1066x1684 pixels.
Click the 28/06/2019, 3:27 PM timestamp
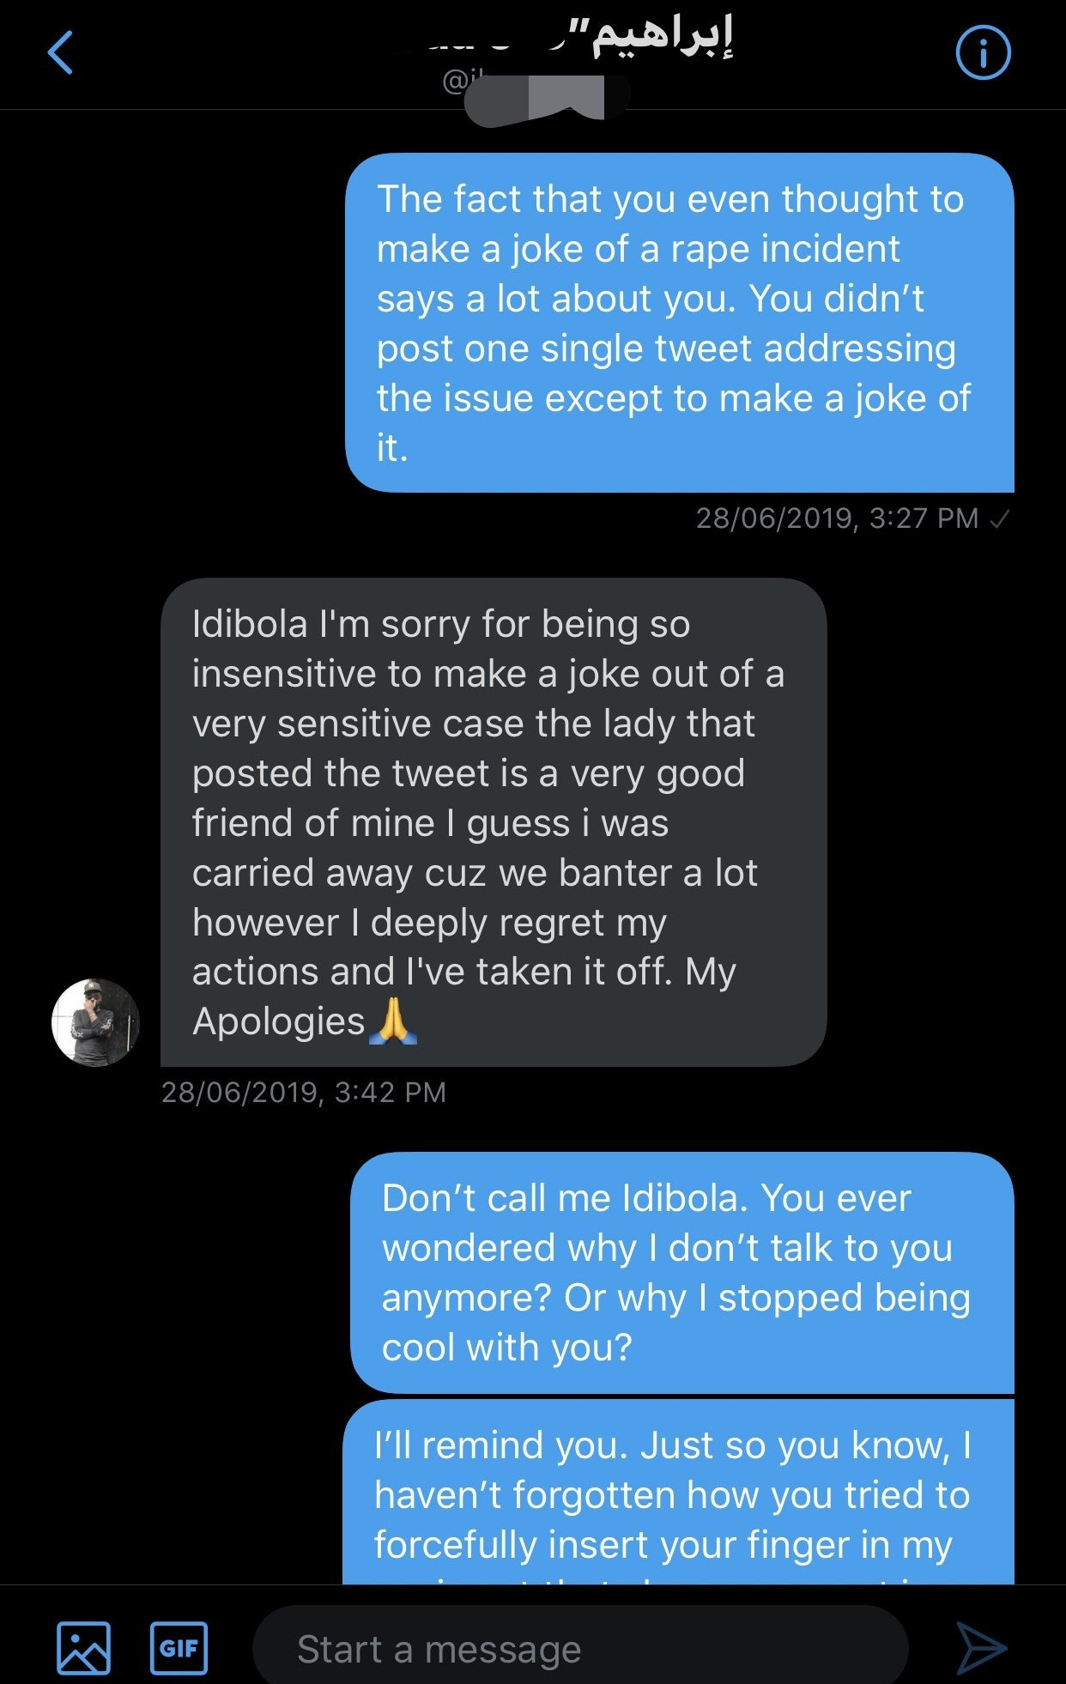pos(836,518)
